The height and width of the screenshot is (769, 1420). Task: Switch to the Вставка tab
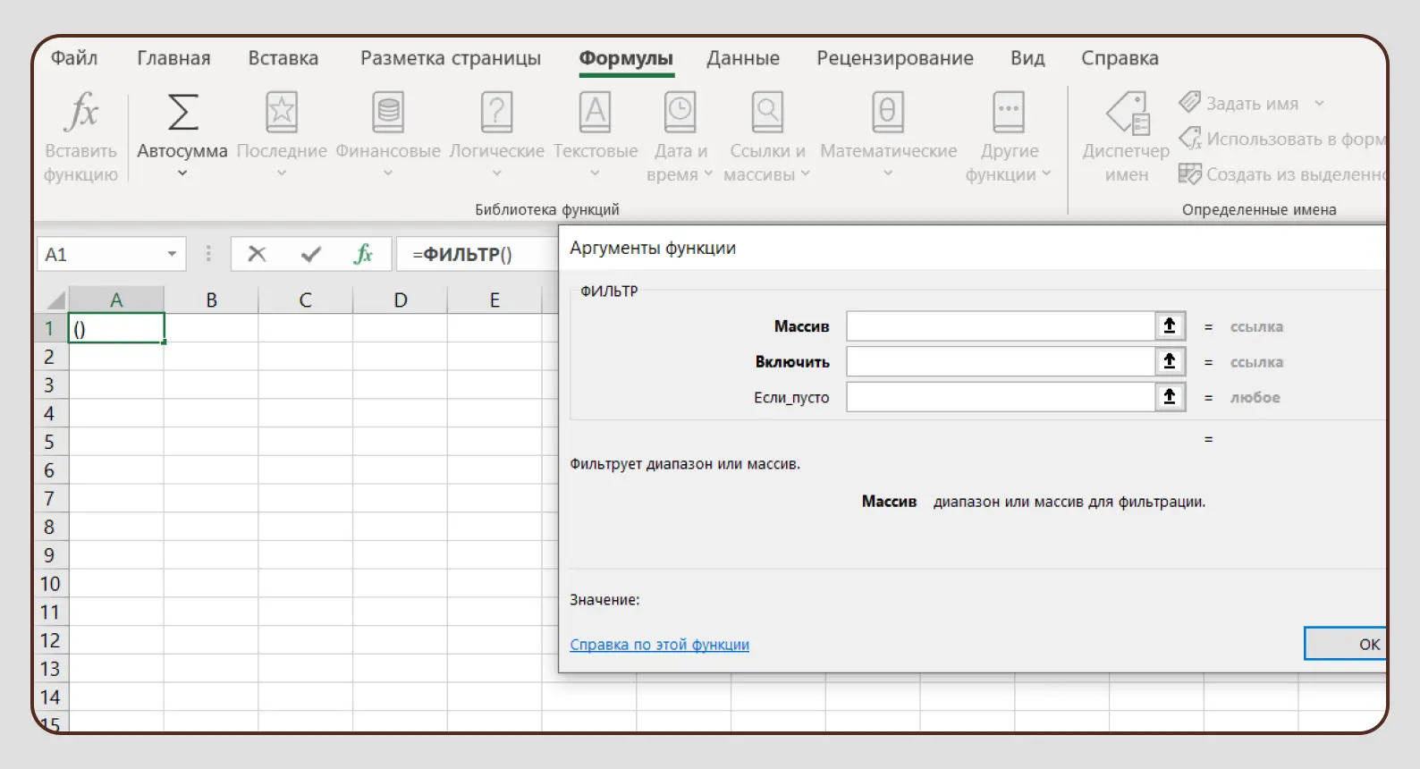pyautogui.click(x=283, y=58)
